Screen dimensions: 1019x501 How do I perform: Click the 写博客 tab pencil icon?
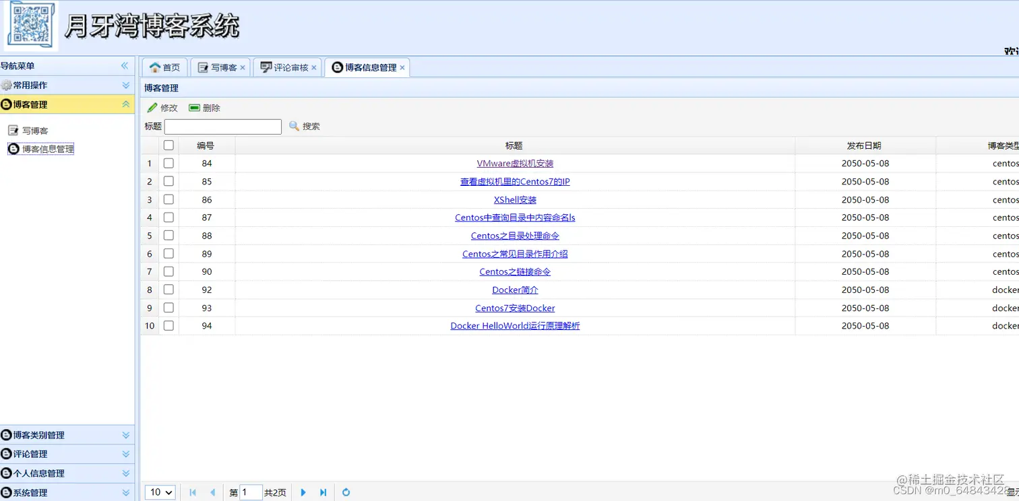203,67
